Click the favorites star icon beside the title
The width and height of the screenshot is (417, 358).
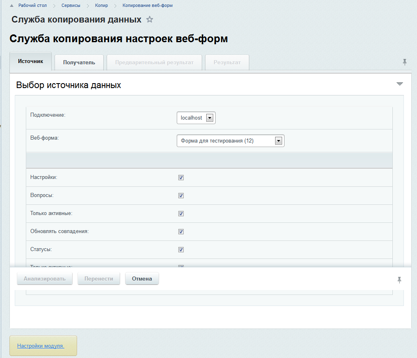[x=150, y=20]
